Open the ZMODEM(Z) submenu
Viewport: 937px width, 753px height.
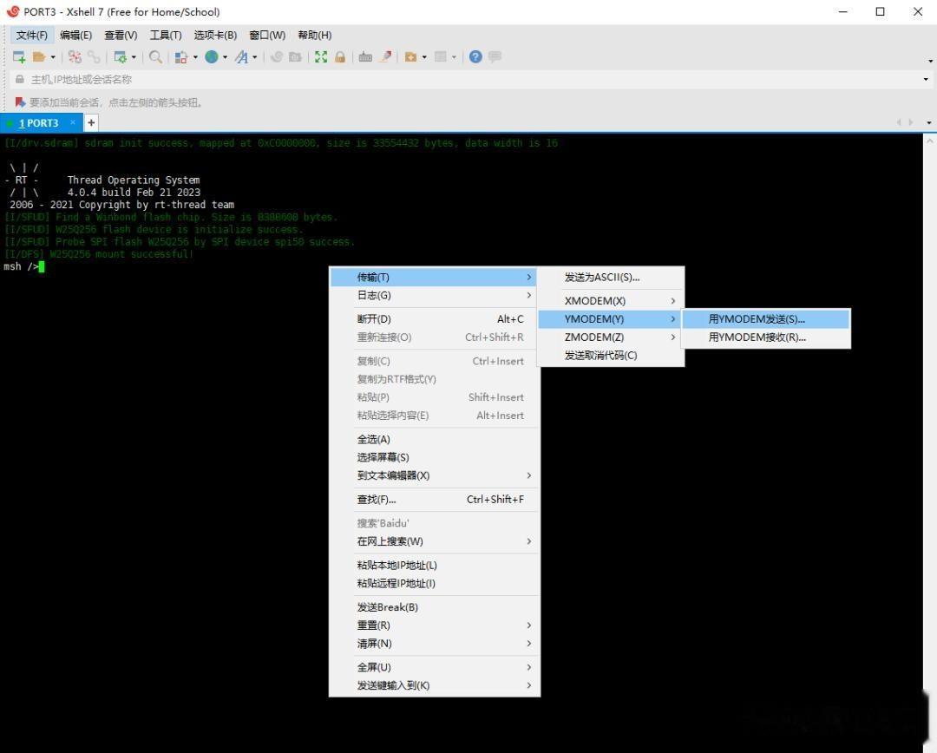click(611, 337)
